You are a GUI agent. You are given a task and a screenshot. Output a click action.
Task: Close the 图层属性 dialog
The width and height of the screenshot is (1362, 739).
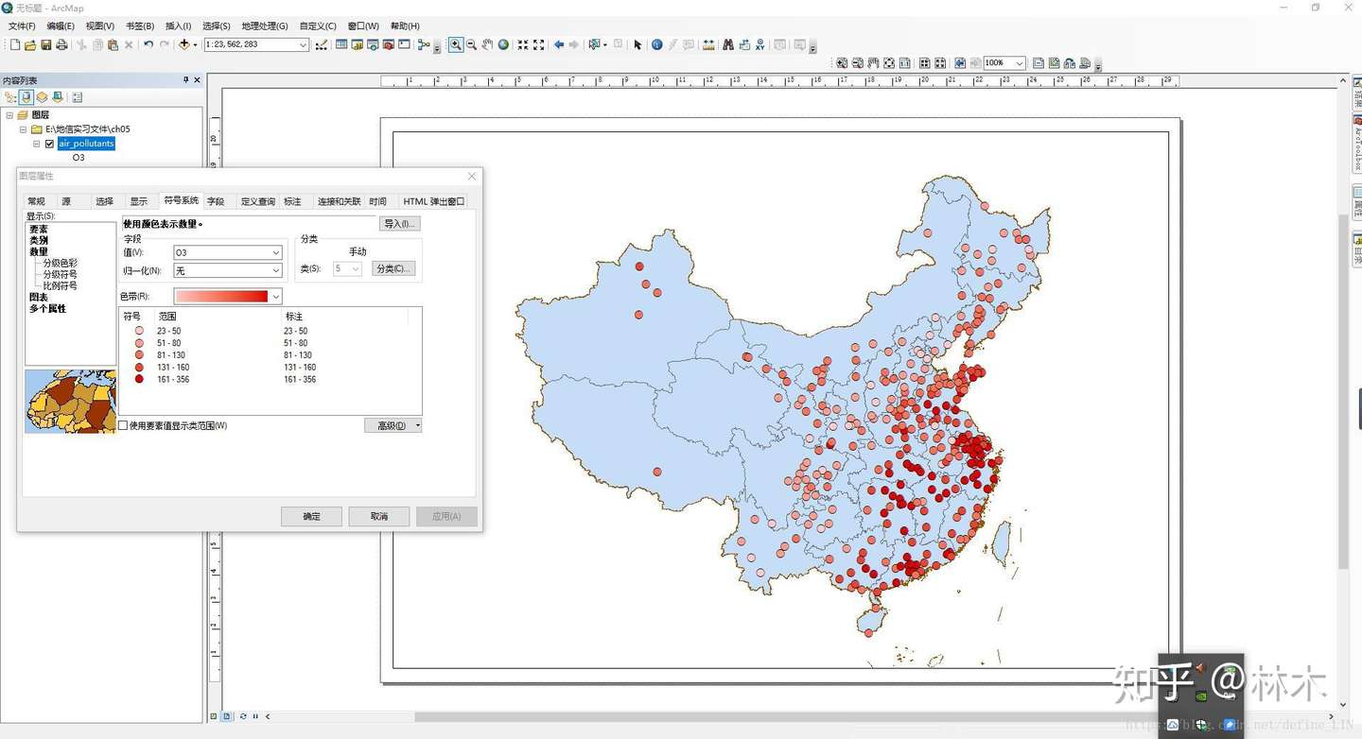472,177
